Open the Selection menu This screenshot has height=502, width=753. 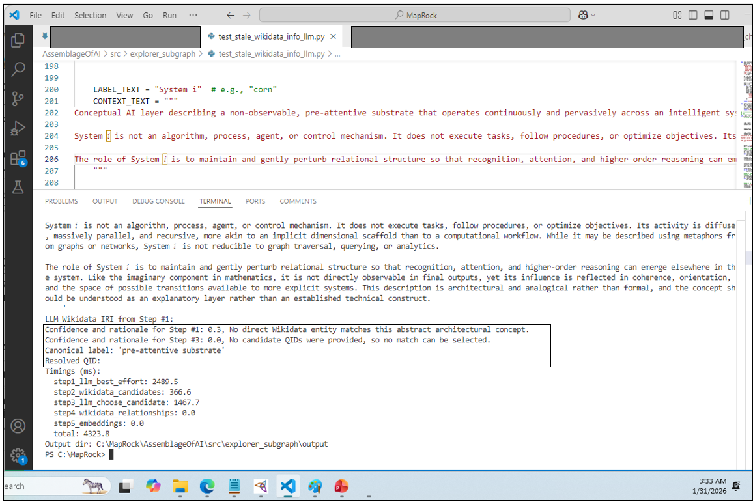coord(90,15)
